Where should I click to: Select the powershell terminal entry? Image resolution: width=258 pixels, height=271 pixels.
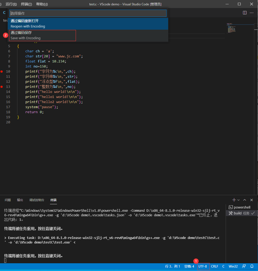pos(242,207)
